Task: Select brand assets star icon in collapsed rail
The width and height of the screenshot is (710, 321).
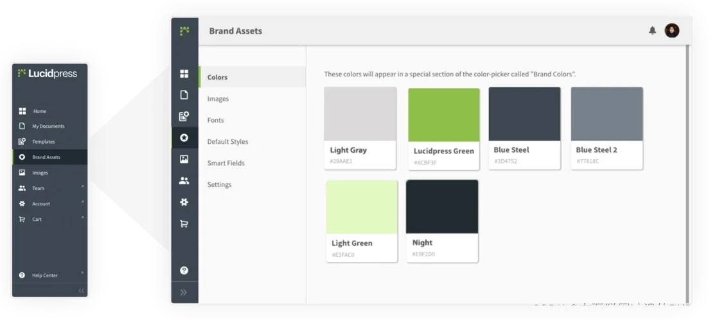Action: pos(184,137)
